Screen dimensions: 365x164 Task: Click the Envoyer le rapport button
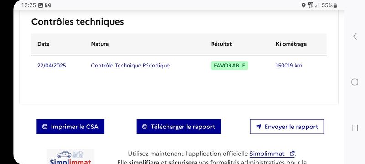pos(287,127)
